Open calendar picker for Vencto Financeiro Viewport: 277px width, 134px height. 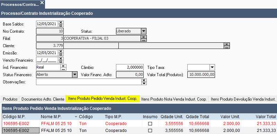point(61,62)
